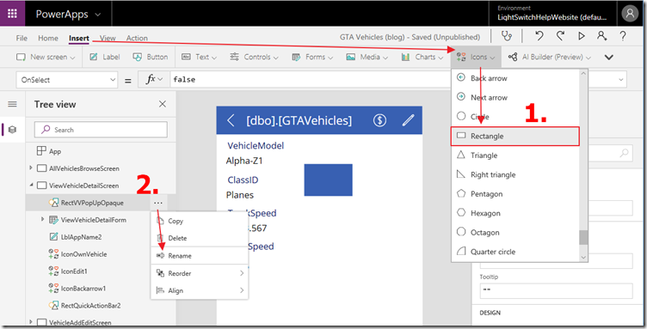Undo the last action

(539, 36)
